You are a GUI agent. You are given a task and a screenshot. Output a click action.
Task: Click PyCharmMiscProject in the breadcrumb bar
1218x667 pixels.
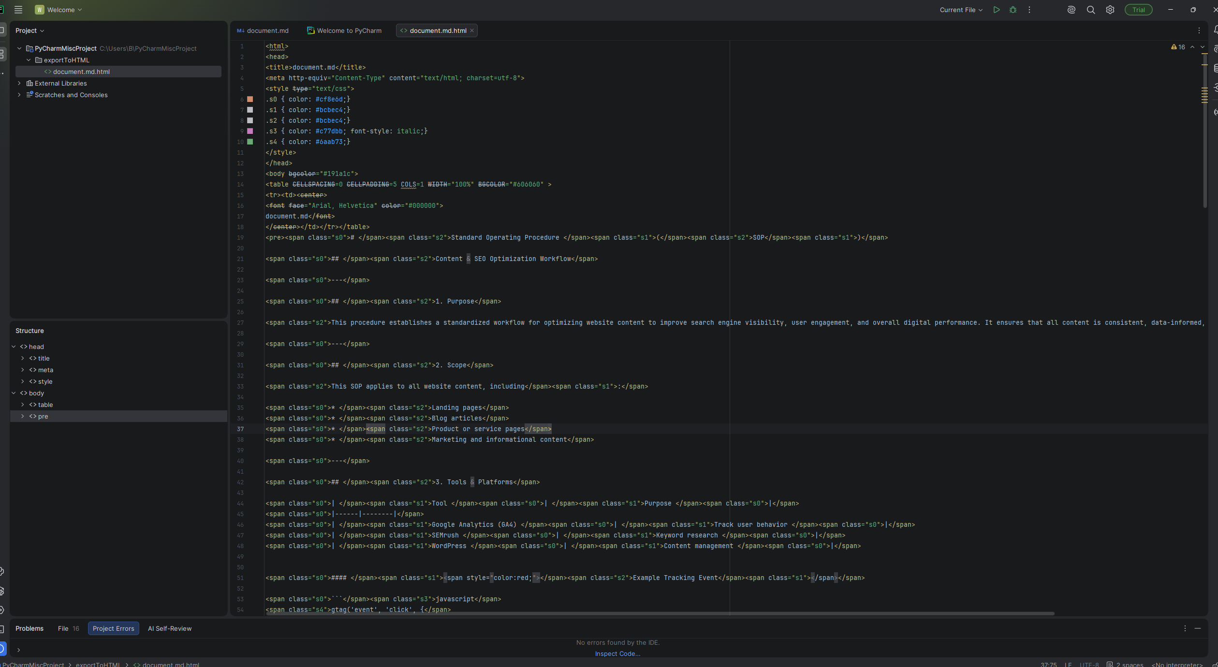tap(33, 665)
